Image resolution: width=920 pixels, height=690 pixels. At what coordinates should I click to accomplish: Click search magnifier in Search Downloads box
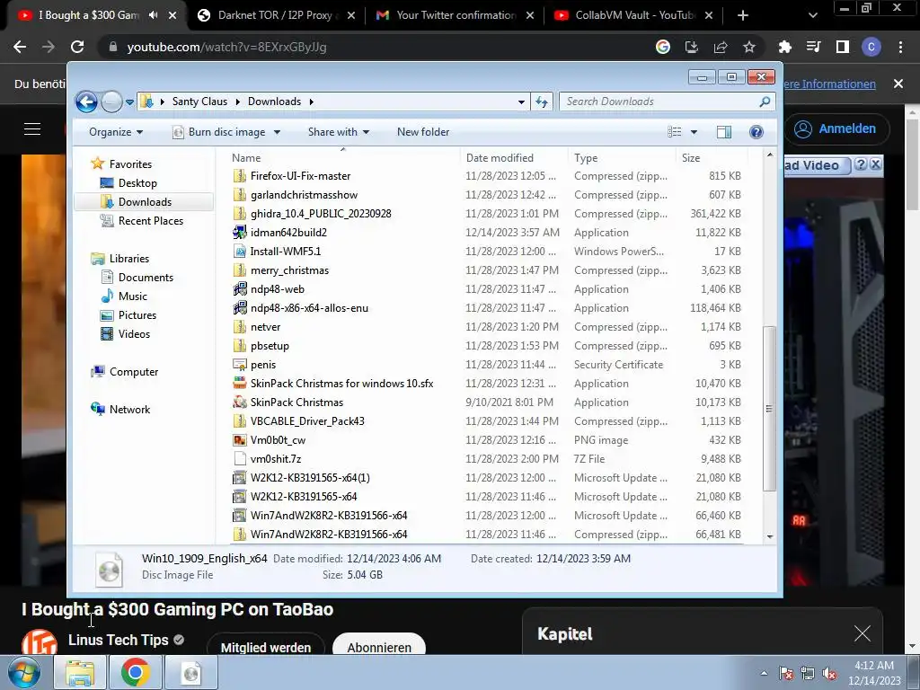coord(765,102)
